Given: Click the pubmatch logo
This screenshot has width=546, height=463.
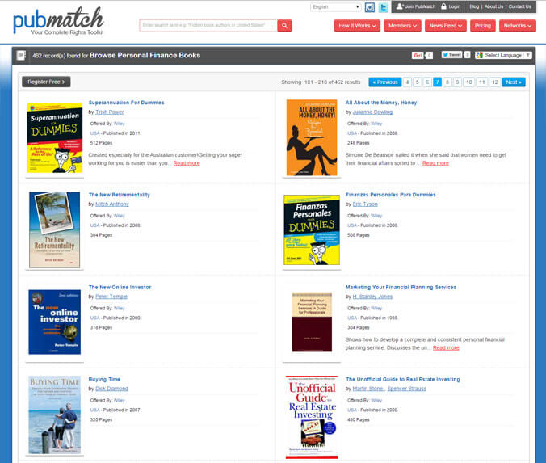Looking at the screenshot, I should click(x=58, y=21).
